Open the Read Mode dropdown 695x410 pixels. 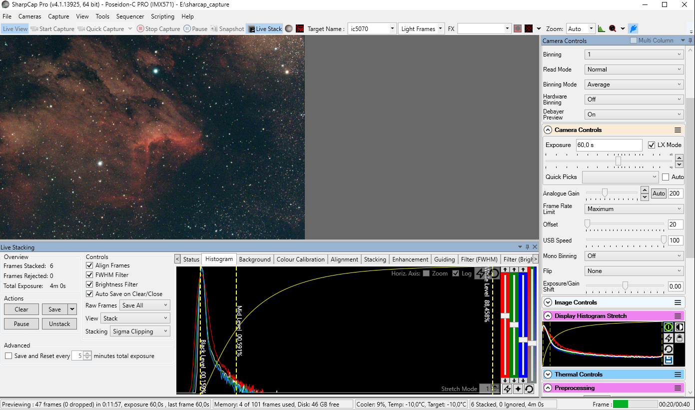634,69
